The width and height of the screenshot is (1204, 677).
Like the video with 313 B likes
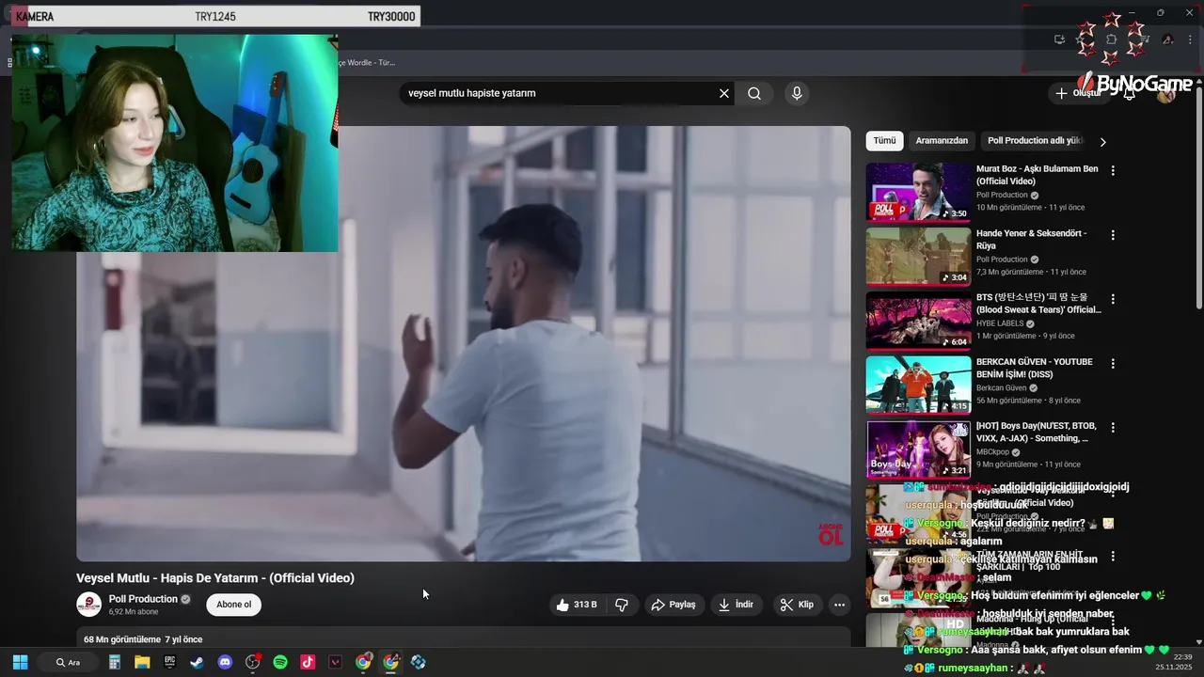[x=577, y=605]
